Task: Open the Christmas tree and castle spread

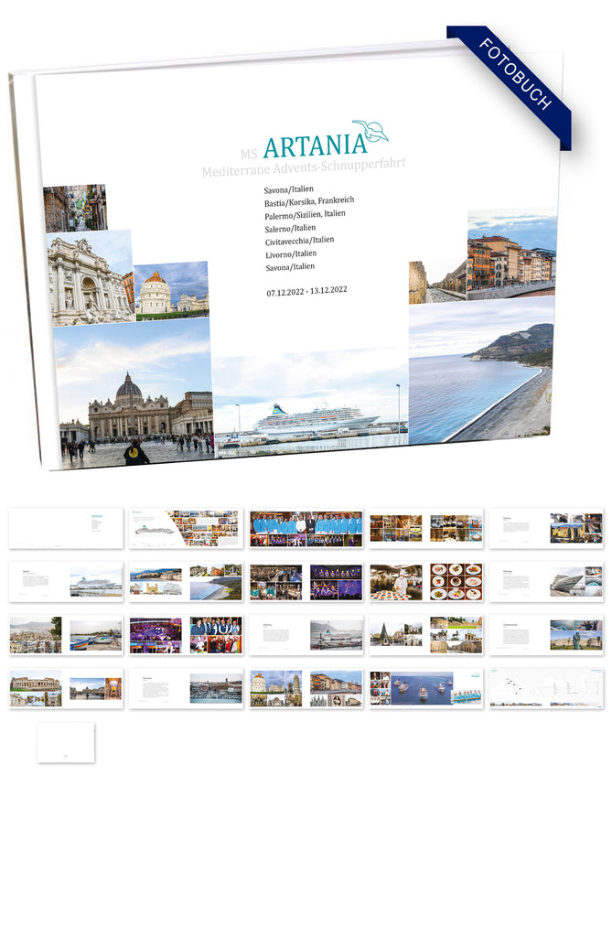Action: [x=426, y=635]
